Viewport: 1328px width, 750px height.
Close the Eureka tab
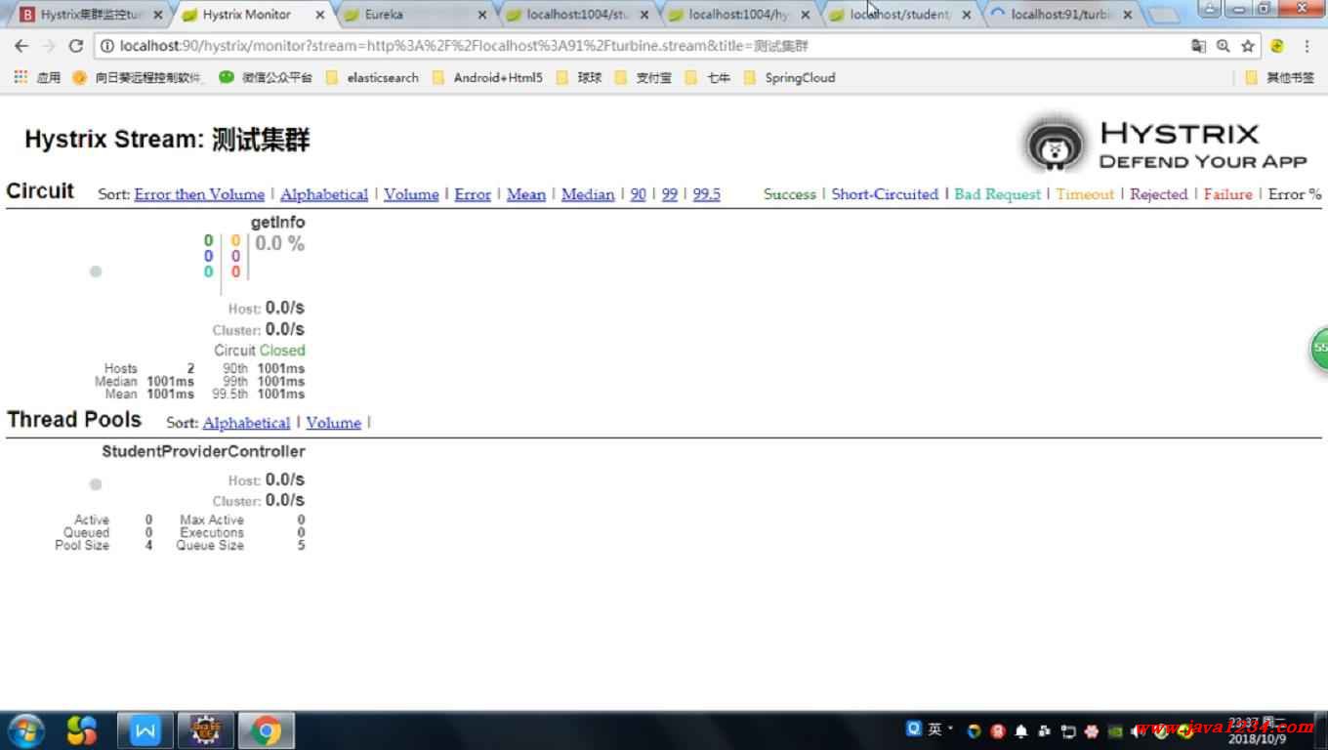pos(482,15)
